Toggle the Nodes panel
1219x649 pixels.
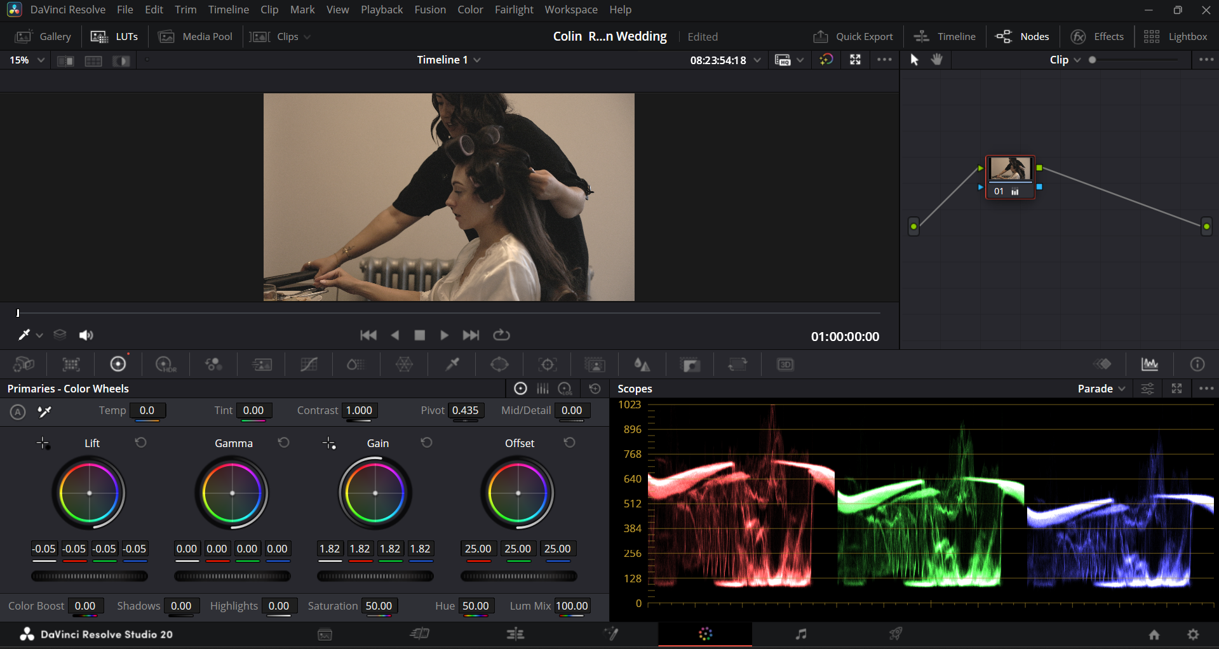coord(1022,37)
